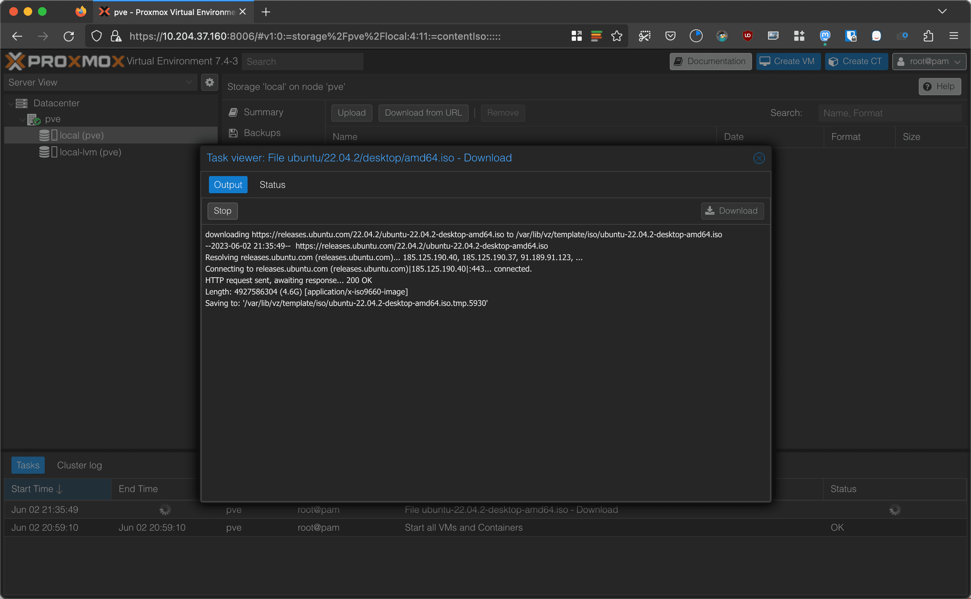The width and height of the screenshot is (971, 599).
Task: Click the Proxmox logo
Action: click(x=65, y=61)
